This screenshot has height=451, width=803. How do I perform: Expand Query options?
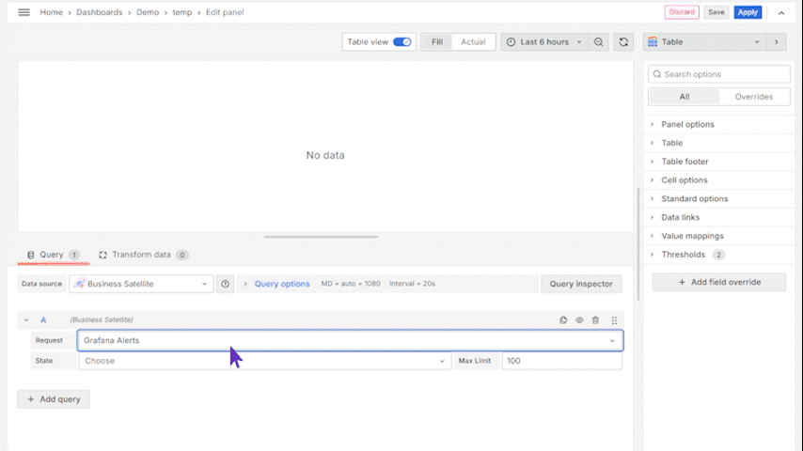pos(282,284)
